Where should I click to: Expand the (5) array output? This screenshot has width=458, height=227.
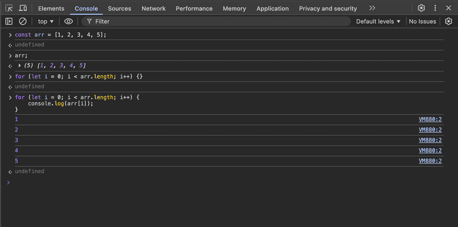pos(20,66)
